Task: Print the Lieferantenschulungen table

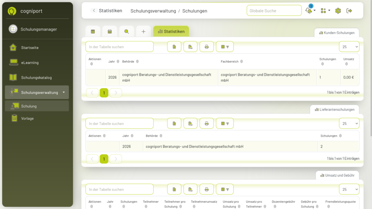Action: pyautogui.click(x=207, y=123)
